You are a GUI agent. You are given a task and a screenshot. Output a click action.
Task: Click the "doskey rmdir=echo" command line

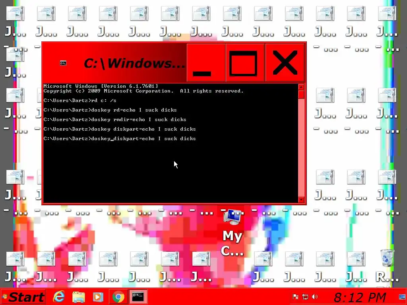coord(115,120)
